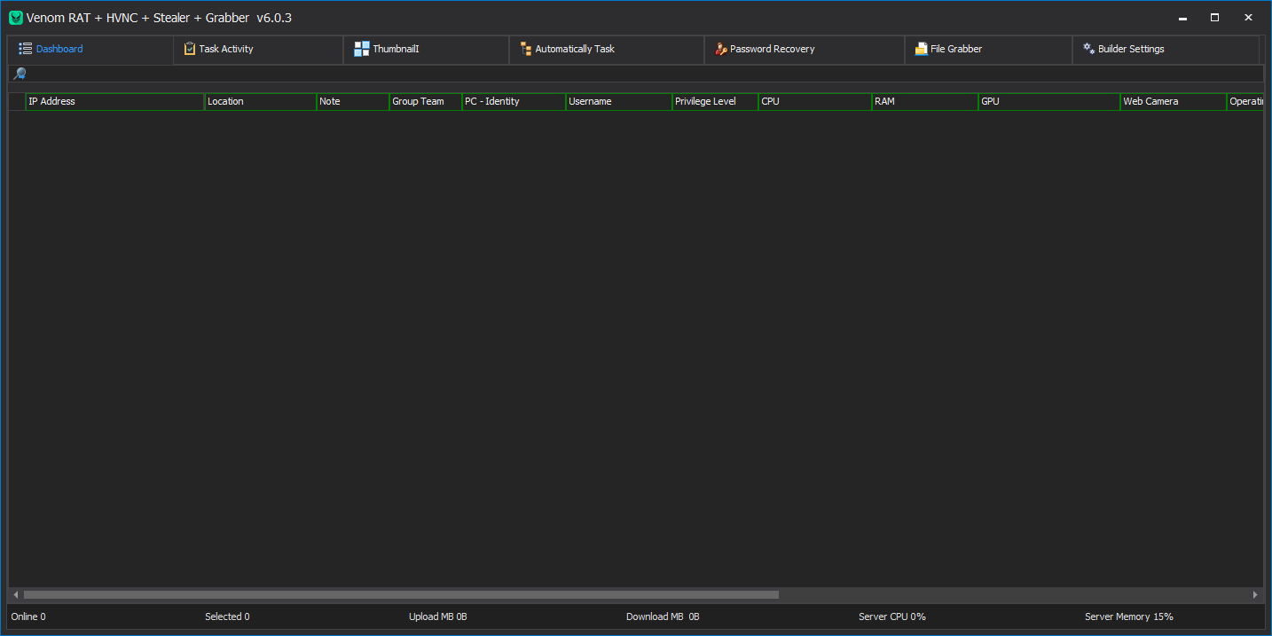Viewport: 1272px width, 636px height.
Task: Click the Automatically Task hierarchy icon
Action: point(526,49)
